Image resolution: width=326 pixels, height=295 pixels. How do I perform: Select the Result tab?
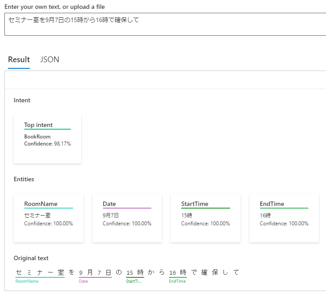click(19, 60)
